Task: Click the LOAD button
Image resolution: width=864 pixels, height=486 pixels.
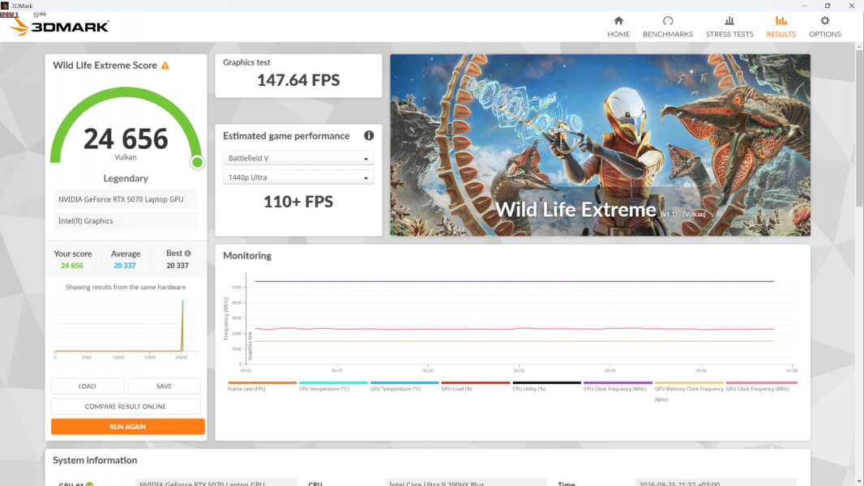Action: click(87, 386)
